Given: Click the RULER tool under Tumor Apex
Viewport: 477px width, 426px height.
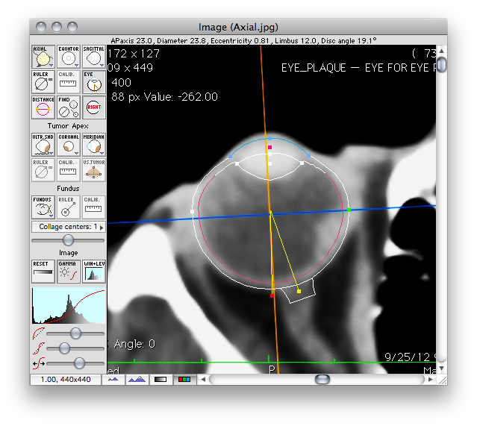Looking at the screenshot, I should (43, 169).
